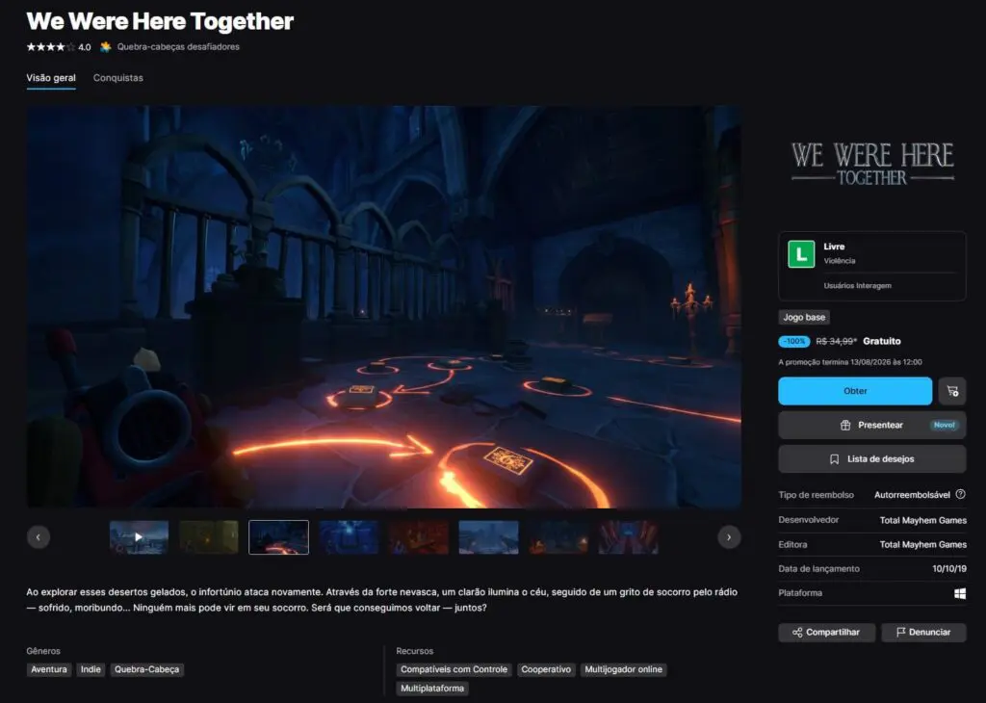Click the Quebra-cabeças desafiadores text

(x=178, y=46)
